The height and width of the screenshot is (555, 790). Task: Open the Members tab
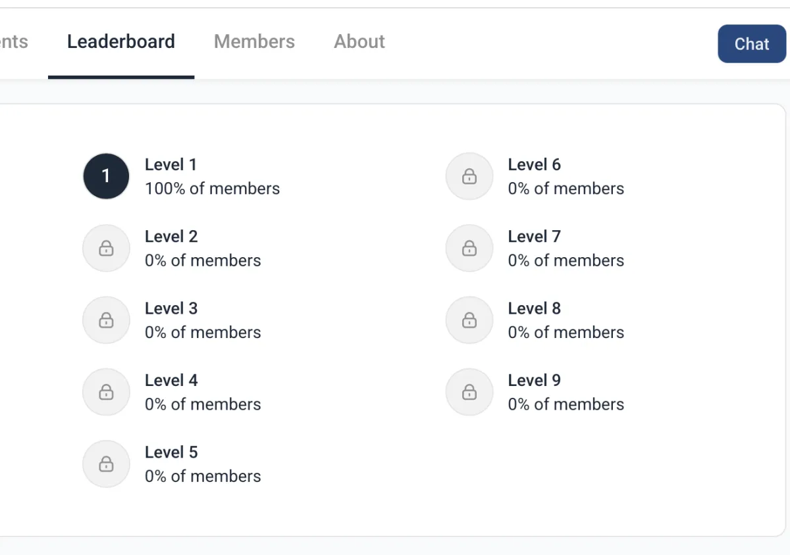pos(254,42)
